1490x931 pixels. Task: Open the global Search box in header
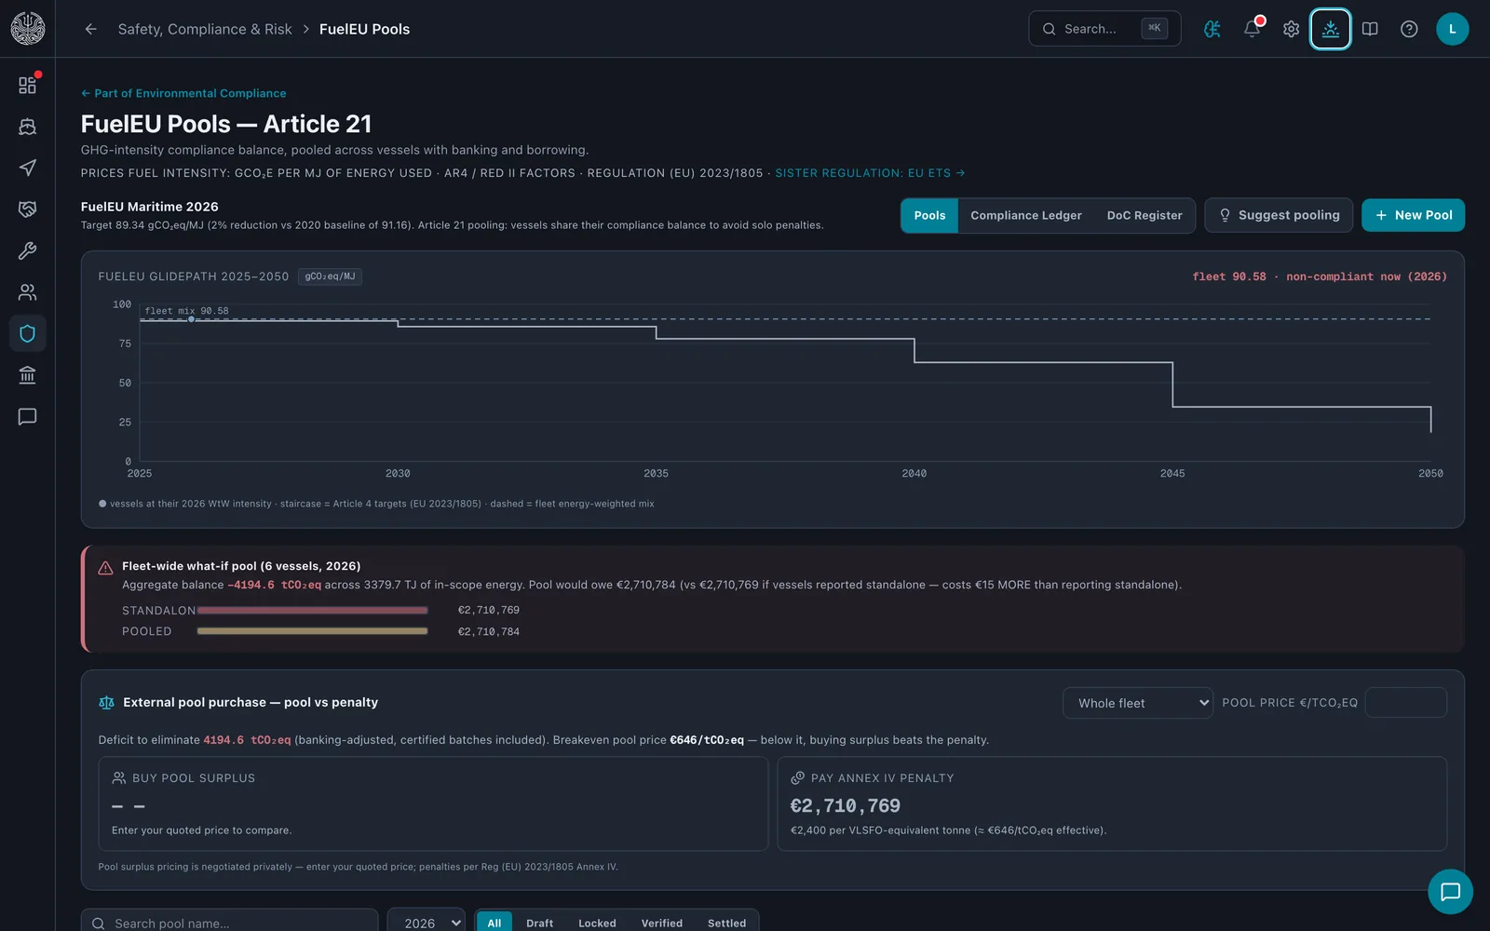coord(1104,29)
